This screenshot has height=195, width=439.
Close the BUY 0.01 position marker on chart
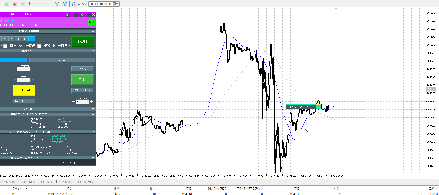click(x=318, y=107)
